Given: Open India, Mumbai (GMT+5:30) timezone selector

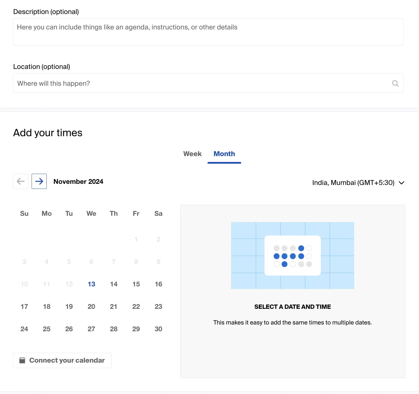Looking at the screenshot, I should coord(358,183).
